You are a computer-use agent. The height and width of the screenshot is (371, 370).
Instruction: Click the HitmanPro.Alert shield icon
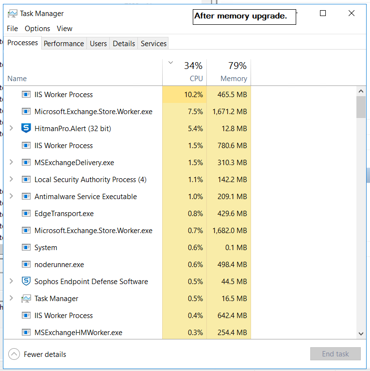pyautogui.click(x=26, y=128)
